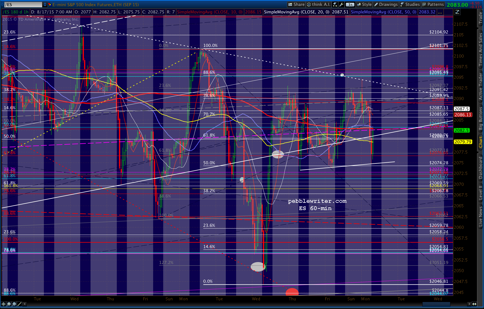This screenshot has width=484, height=309.
Task: Select the Chart side tab
Action: click(480, 142)
